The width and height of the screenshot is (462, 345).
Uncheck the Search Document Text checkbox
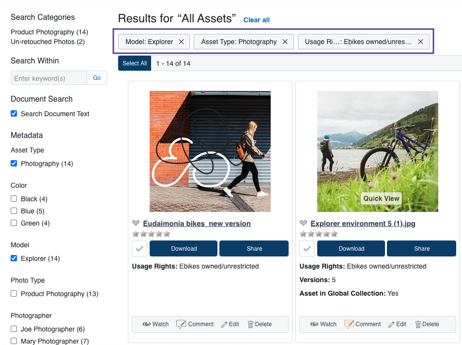(14, 114)
